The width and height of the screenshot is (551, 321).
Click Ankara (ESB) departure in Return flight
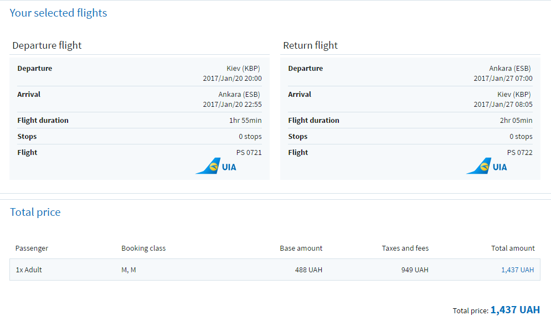509,69
